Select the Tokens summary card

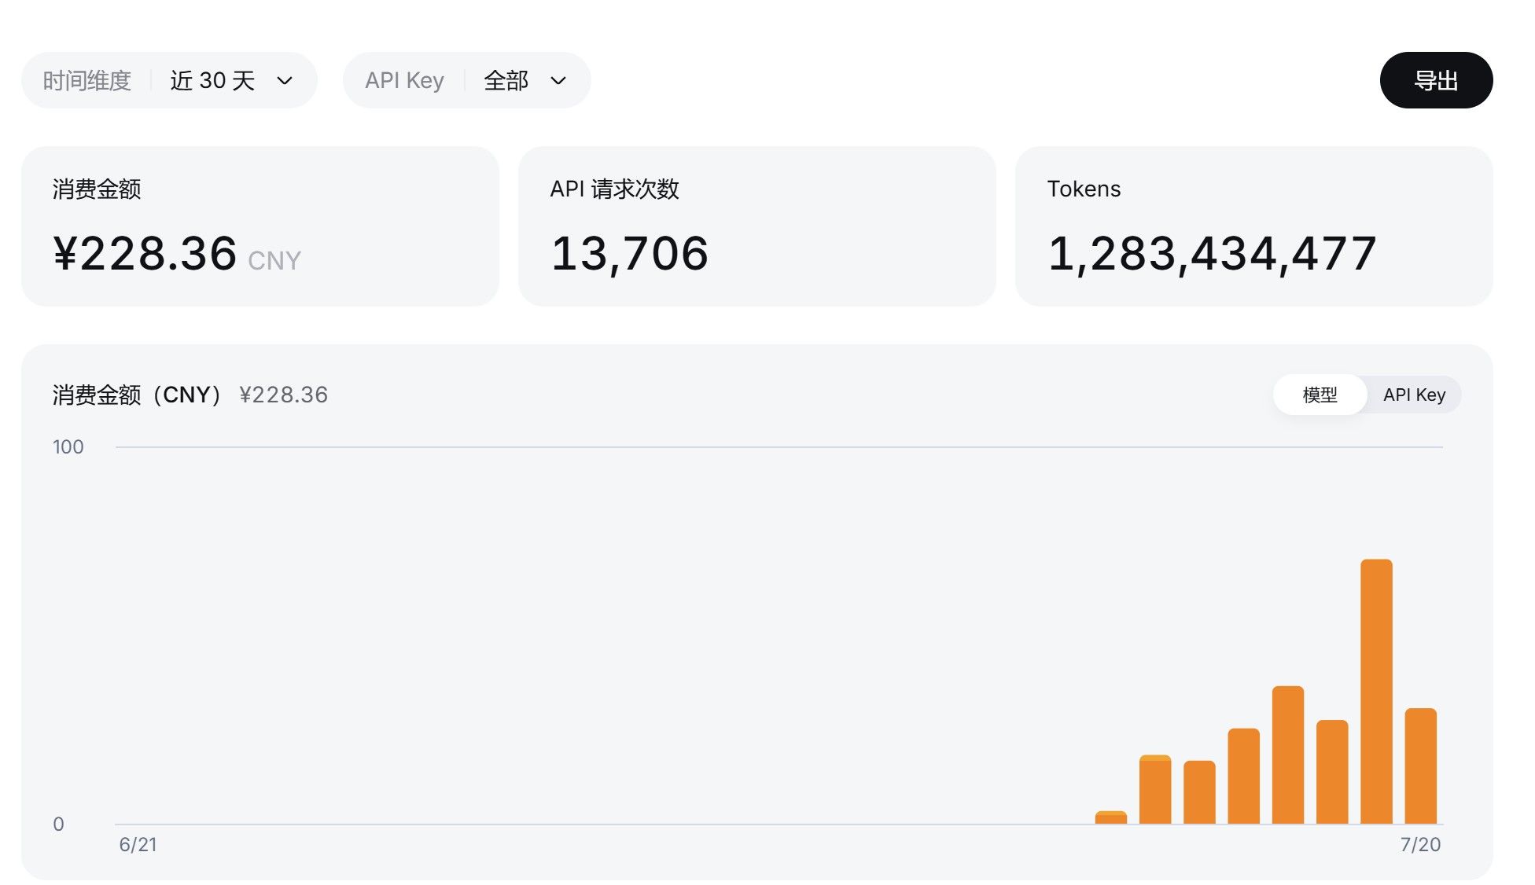coord(1254,226)
